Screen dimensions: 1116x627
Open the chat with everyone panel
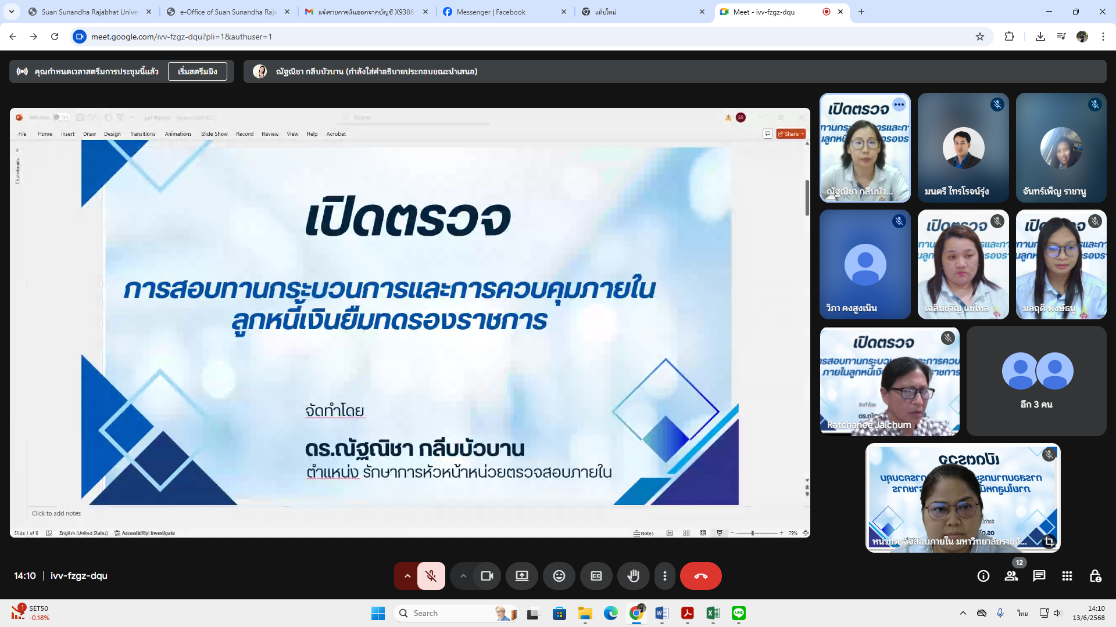coord(1039,576)
